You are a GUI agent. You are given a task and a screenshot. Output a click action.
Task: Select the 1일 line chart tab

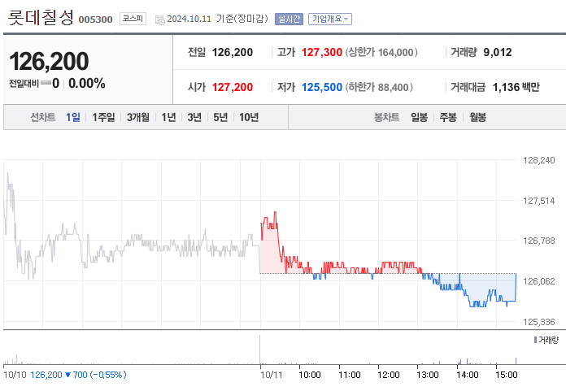(73, 117)
